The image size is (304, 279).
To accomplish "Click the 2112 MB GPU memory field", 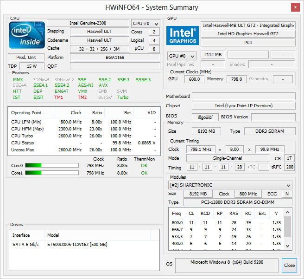I will tap(213, 55).
